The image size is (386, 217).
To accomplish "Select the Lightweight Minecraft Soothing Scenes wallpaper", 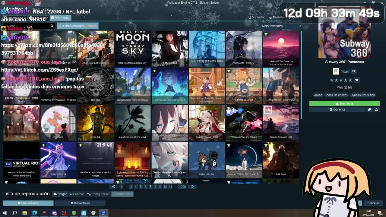I will pyautogui.click(x=132, y=160).
